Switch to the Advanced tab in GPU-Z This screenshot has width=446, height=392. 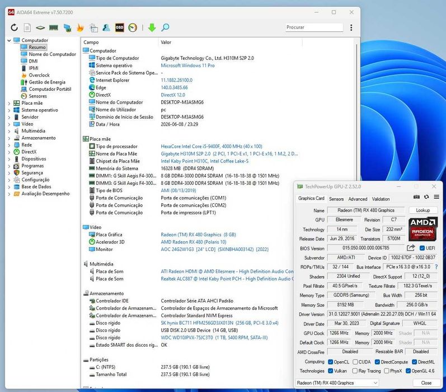(358, 199)
